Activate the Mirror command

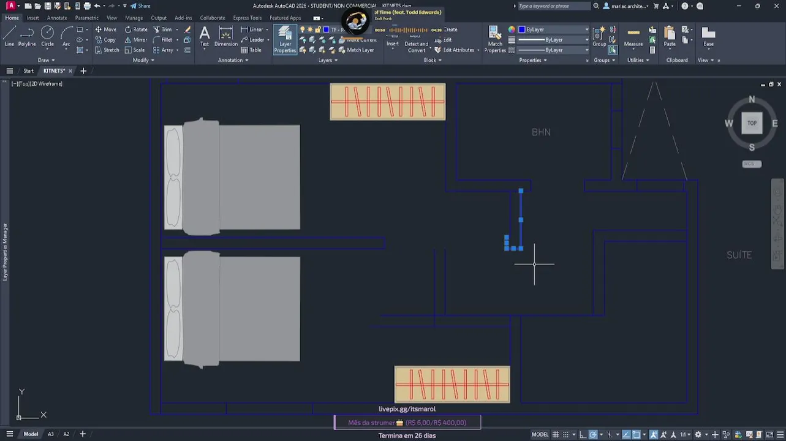(136, 40)
